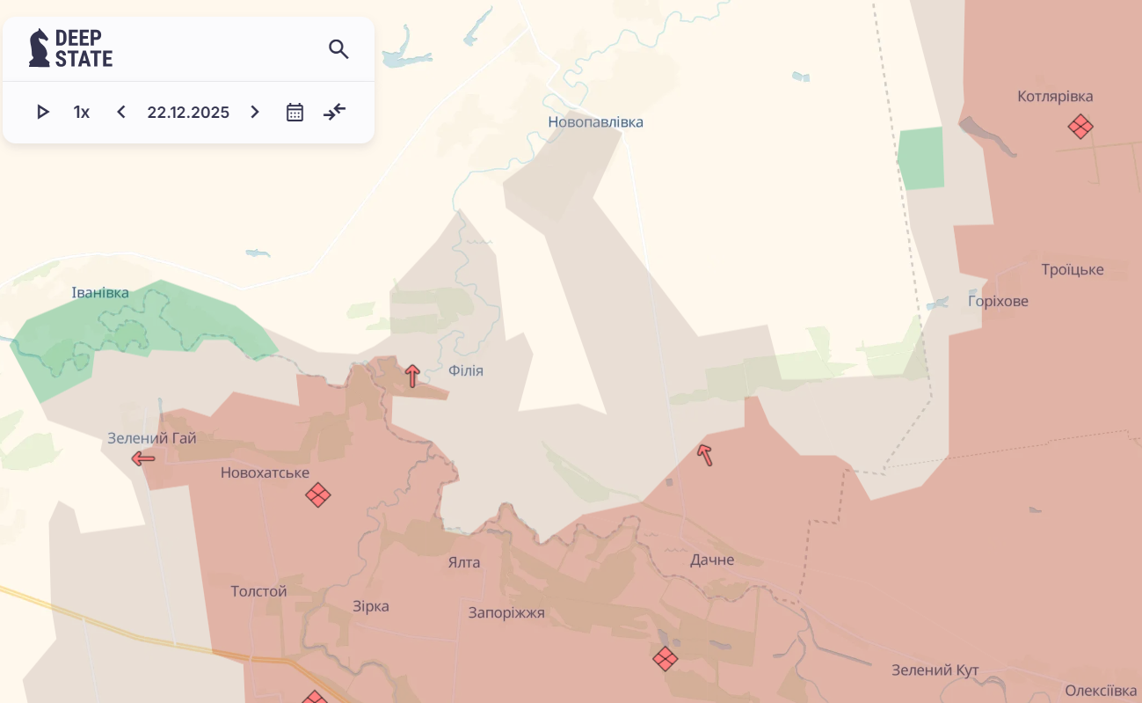
Task: Click the Троїцьке settlement label
Action: tap(1073, 269)
